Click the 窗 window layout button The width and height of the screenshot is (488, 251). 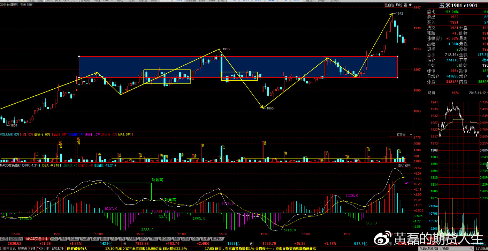[x=405, y=5]
